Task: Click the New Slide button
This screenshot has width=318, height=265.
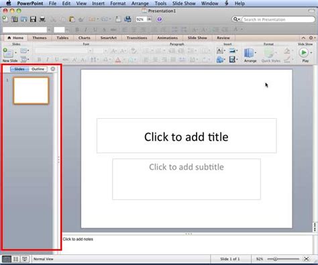Action: click(x=9, y=55)
